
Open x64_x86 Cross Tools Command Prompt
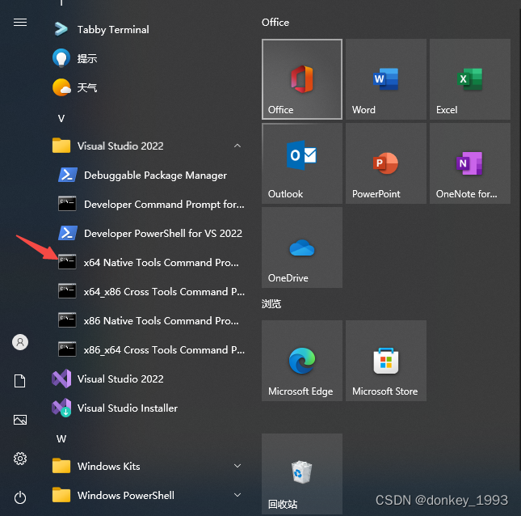pyautogui.click(x=152, y=291)
